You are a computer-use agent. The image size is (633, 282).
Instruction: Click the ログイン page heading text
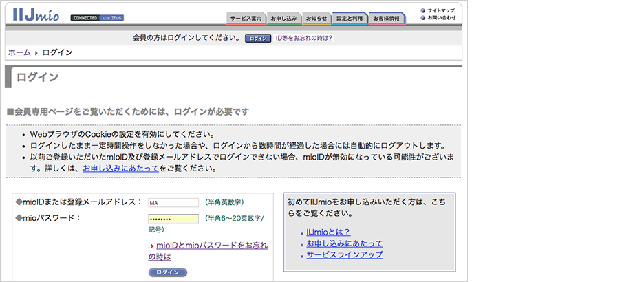(x=38, y=77)
